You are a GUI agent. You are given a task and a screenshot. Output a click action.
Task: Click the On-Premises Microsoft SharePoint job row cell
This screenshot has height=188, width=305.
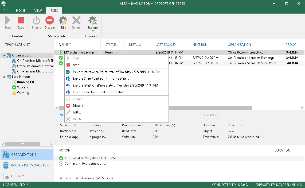[252, 63]
